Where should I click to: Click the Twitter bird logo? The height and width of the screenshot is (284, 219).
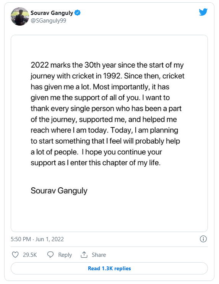203,12
